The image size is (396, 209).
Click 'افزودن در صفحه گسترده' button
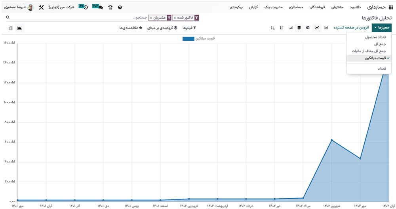pyautogui.click(x=351, y=28)
